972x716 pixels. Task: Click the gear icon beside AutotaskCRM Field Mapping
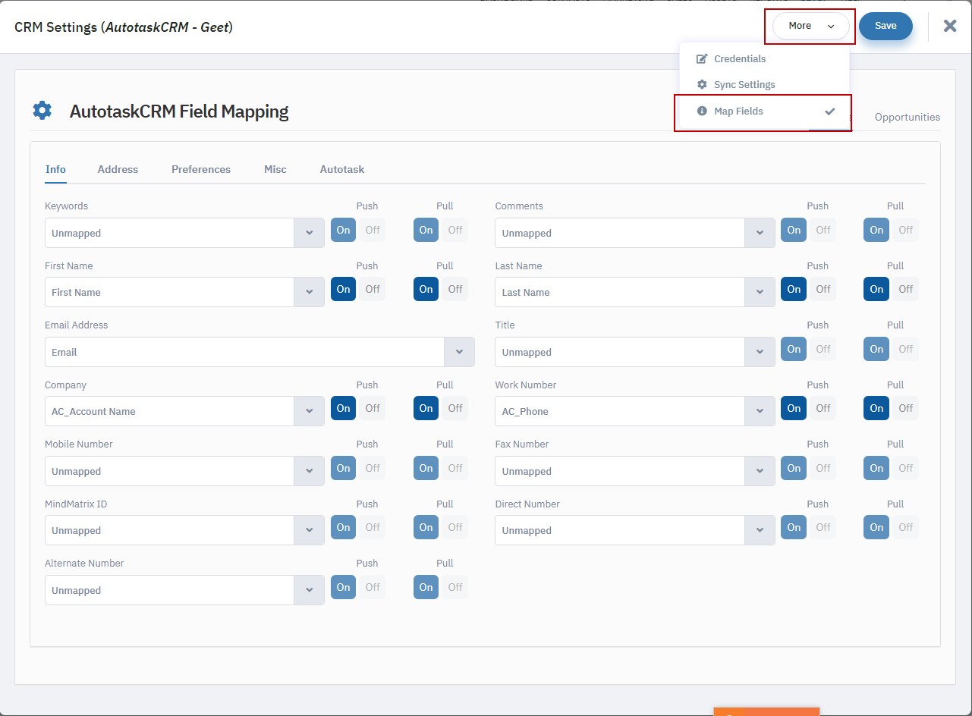click(x=42, y=111)
